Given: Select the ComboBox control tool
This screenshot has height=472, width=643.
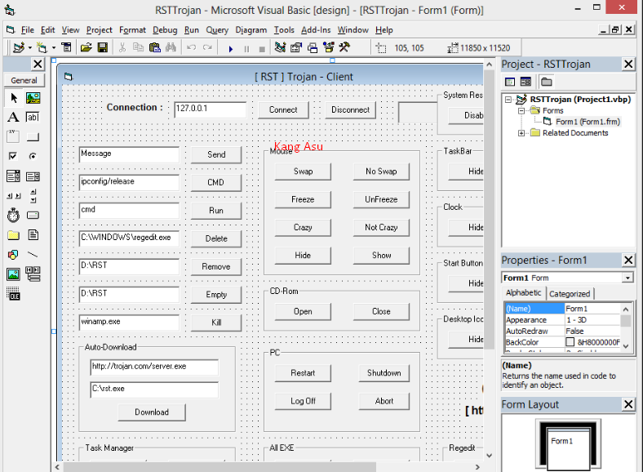Looking at the screenshot, I should pos(14,176).
